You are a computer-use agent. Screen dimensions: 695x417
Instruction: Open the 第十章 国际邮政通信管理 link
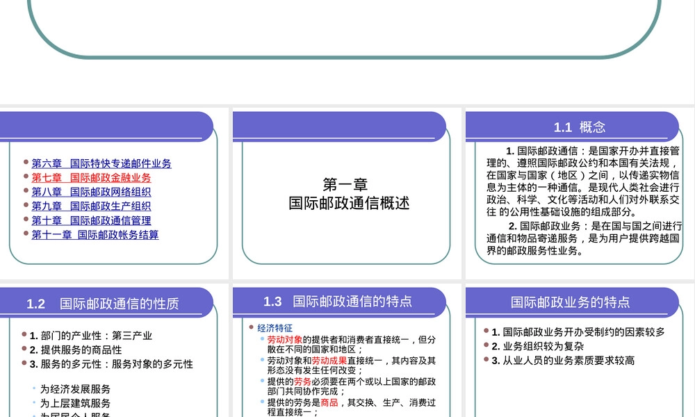(91, 220)
